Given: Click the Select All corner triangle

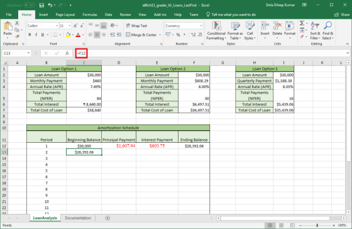Looking at the screenshot, I should point(4,63).
